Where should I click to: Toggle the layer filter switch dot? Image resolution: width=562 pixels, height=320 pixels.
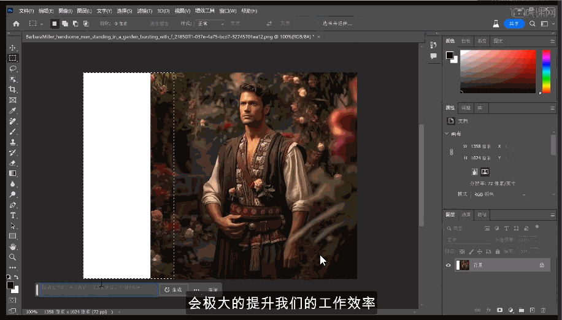pyautogui.click(x=537, y=227)
